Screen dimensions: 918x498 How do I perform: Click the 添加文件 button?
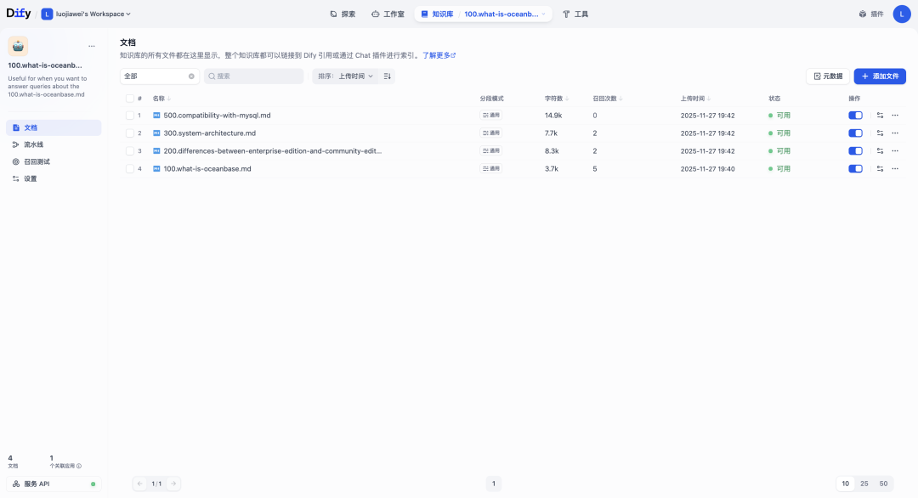[x=880, y=76]
